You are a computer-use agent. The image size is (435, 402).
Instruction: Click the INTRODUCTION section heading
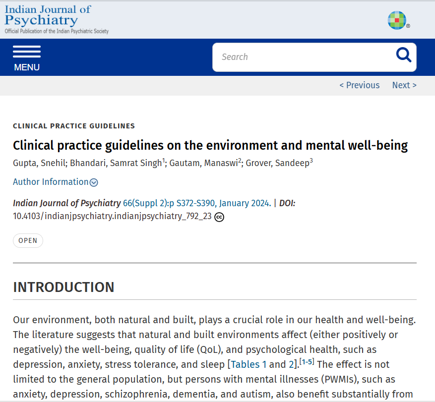63,287
